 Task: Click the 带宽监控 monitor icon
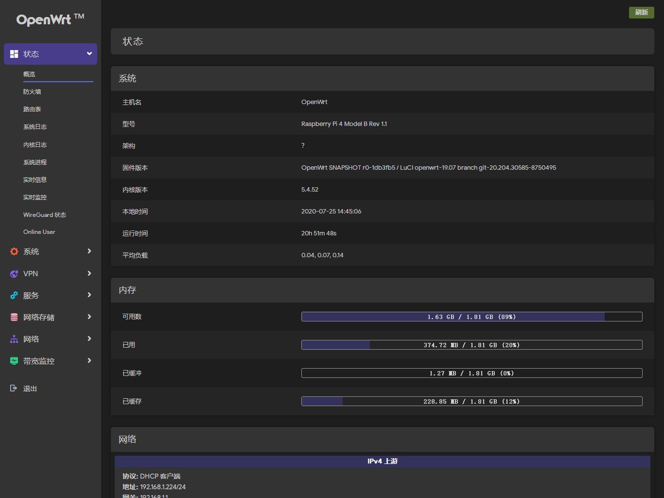(14, 361)
